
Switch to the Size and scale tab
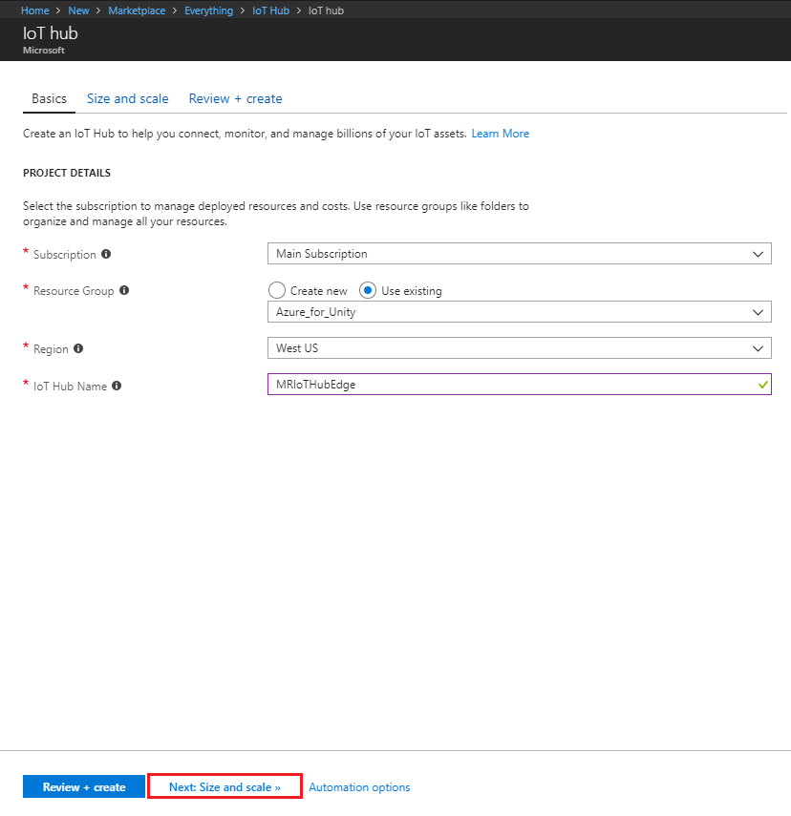click(x=127, y=98)
